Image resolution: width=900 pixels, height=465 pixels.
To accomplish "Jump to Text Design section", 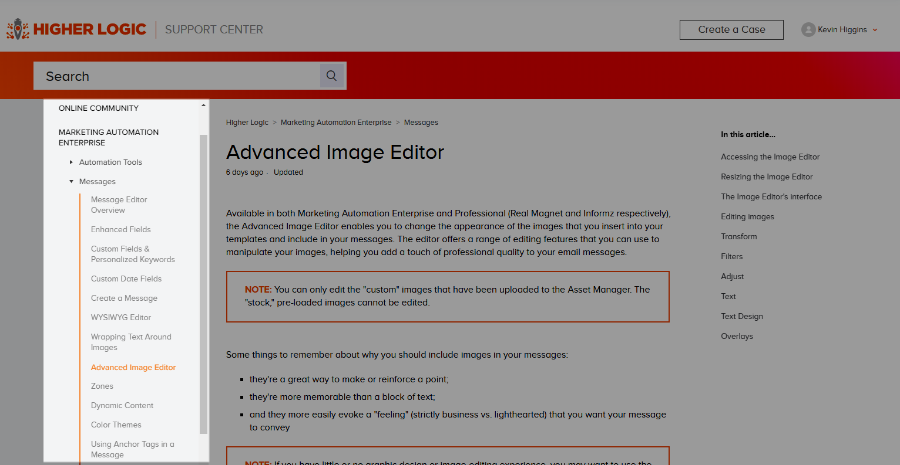I will 742,316.
